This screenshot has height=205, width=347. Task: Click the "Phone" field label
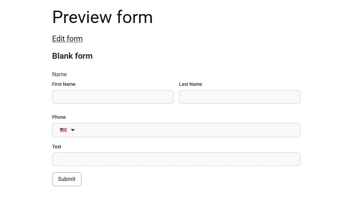tap(59, 117)
